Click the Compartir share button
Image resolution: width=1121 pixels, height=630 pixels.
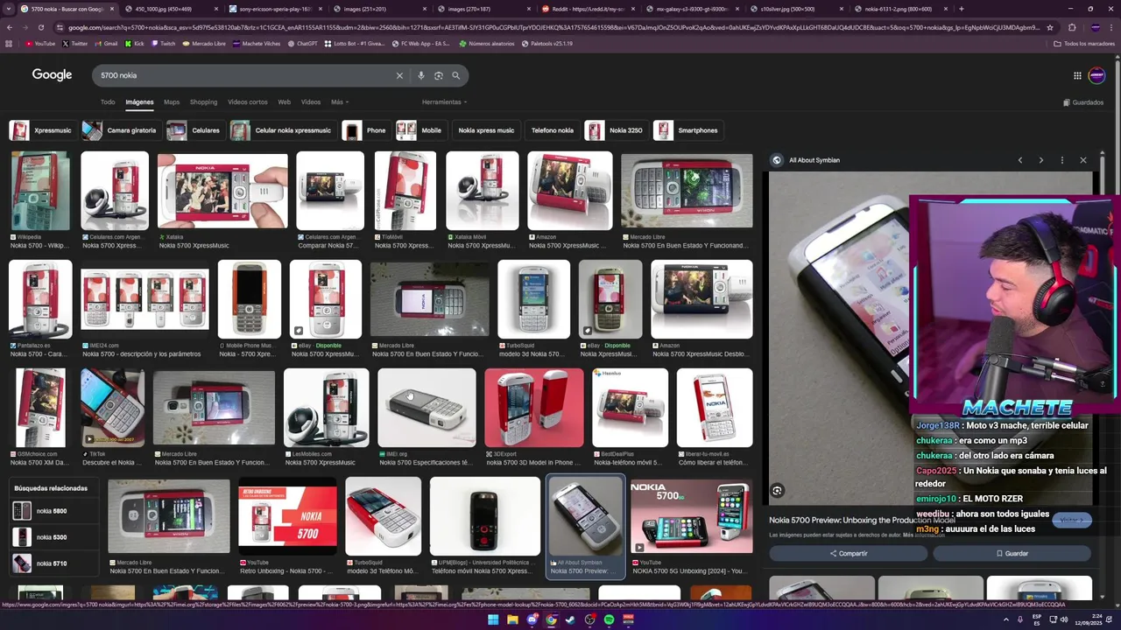848,554
